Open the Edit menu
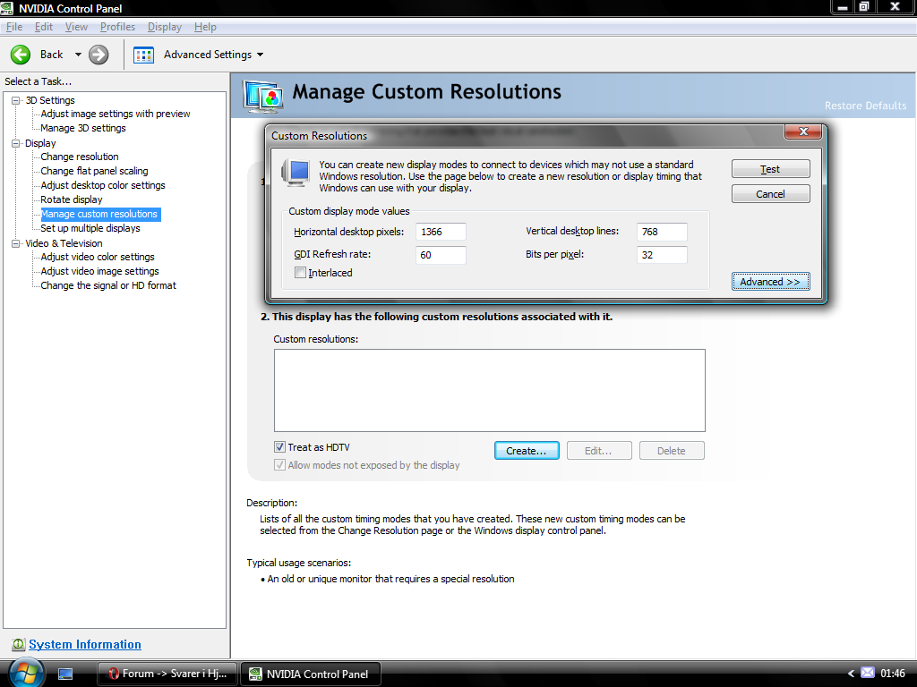 coord(43,27)
